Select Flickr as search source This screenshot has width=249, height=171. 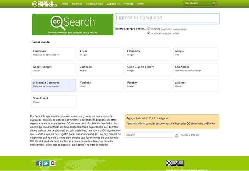click(101, 54)
